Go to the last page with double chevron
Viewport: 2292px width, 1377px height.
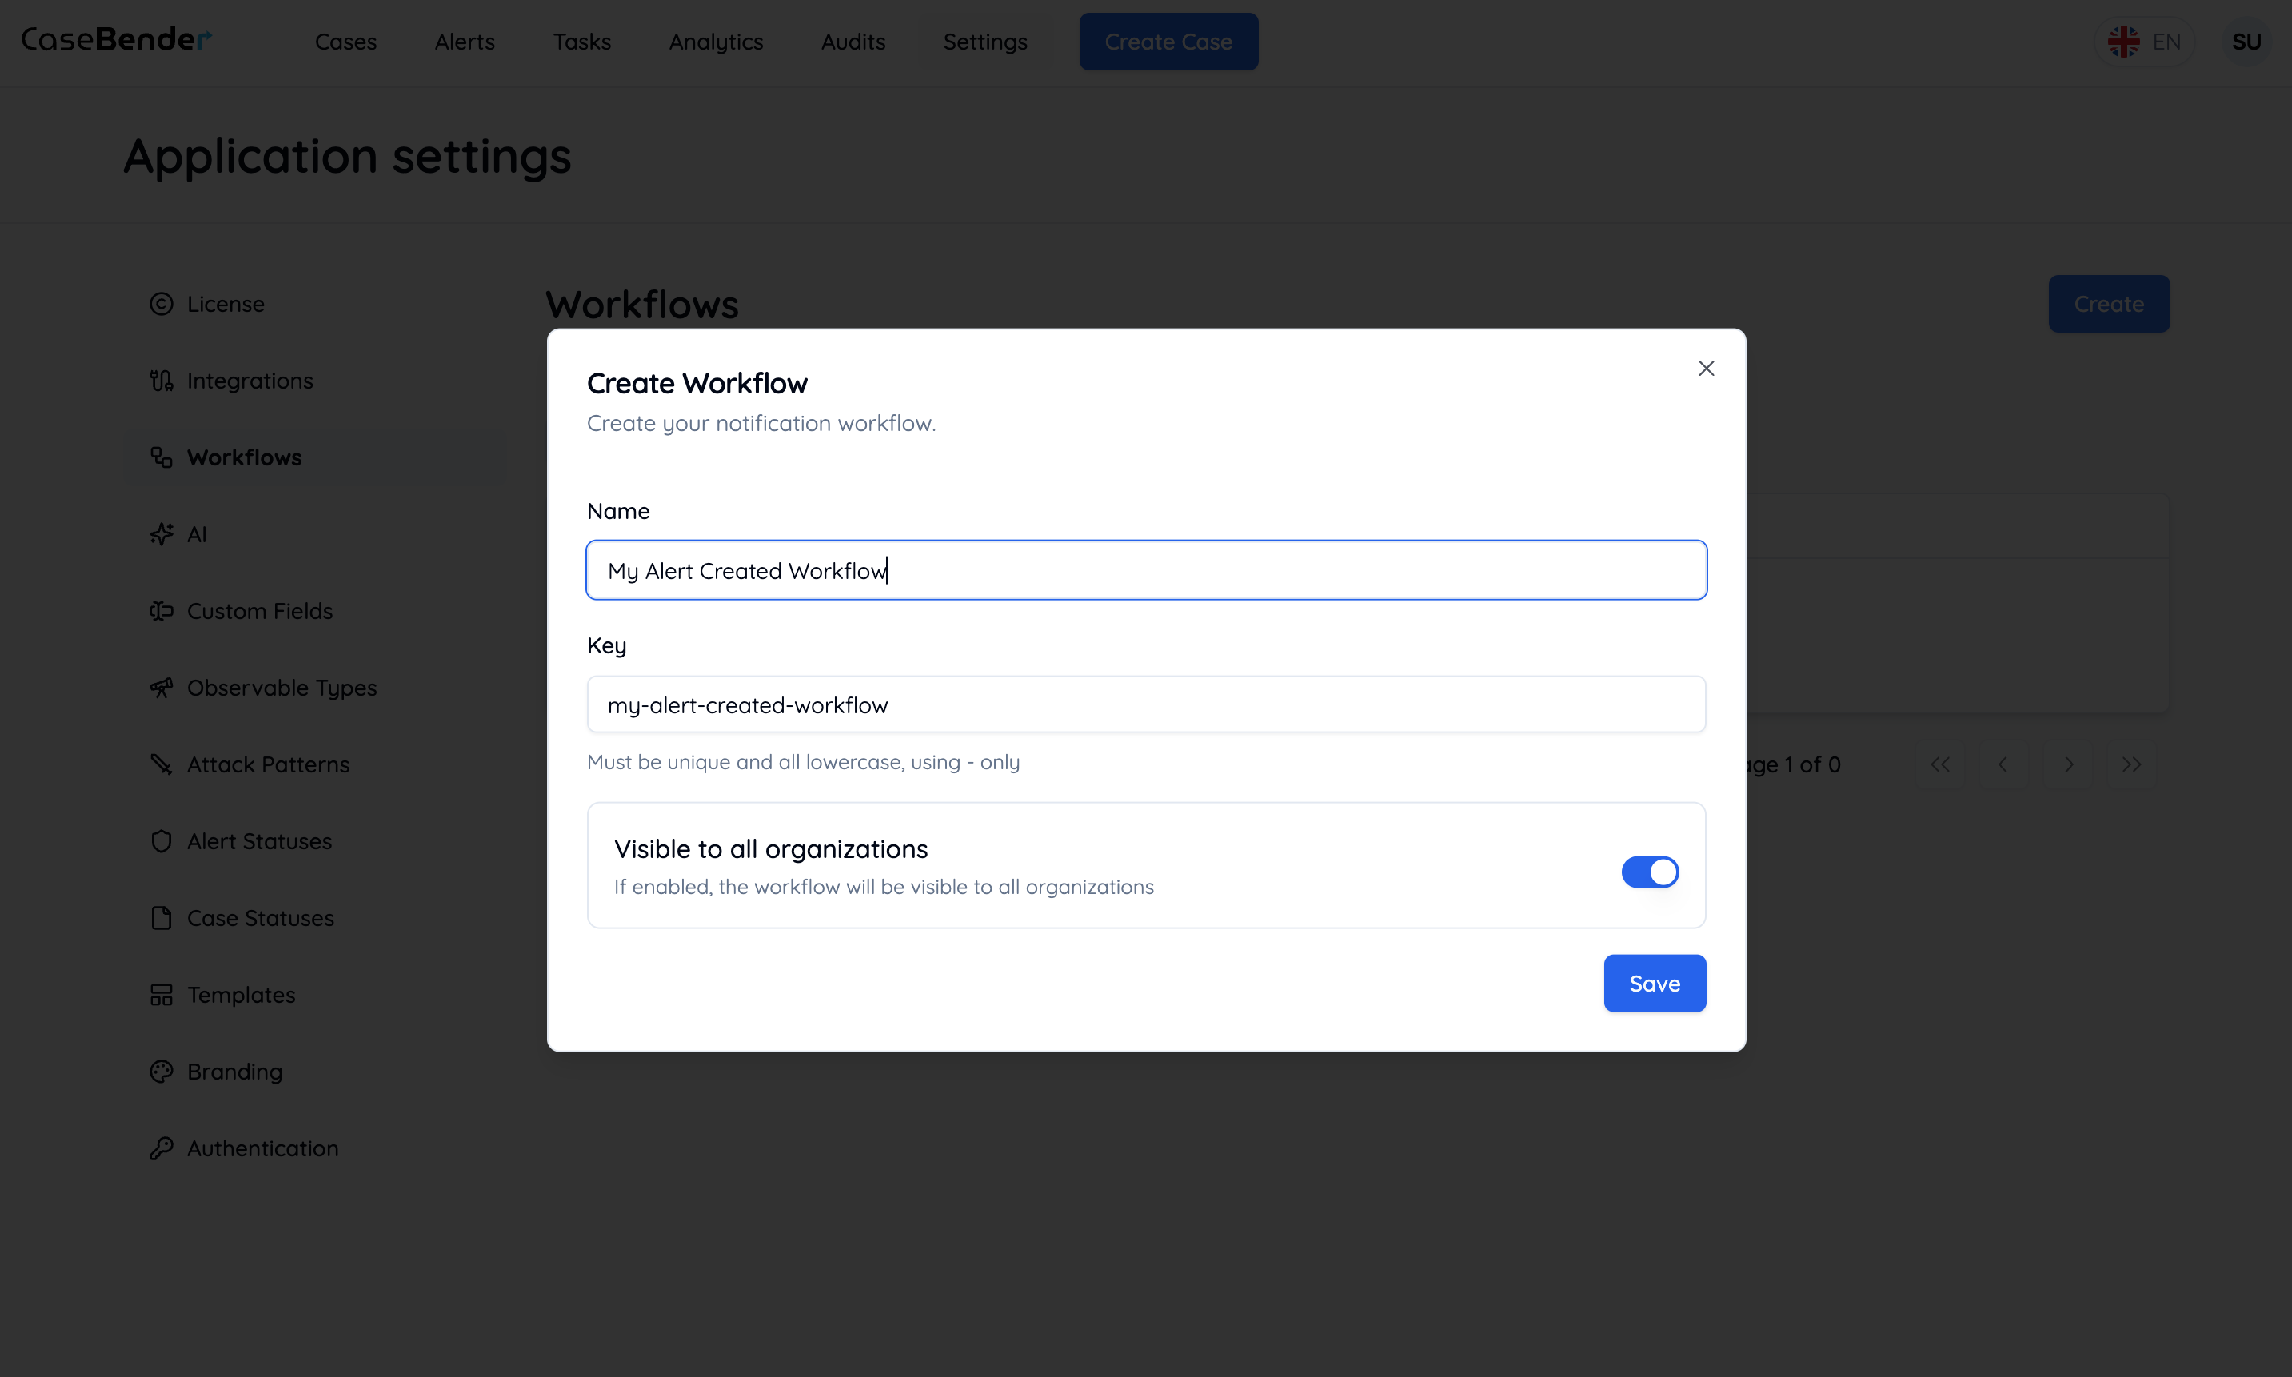[x=2131, y=764]
